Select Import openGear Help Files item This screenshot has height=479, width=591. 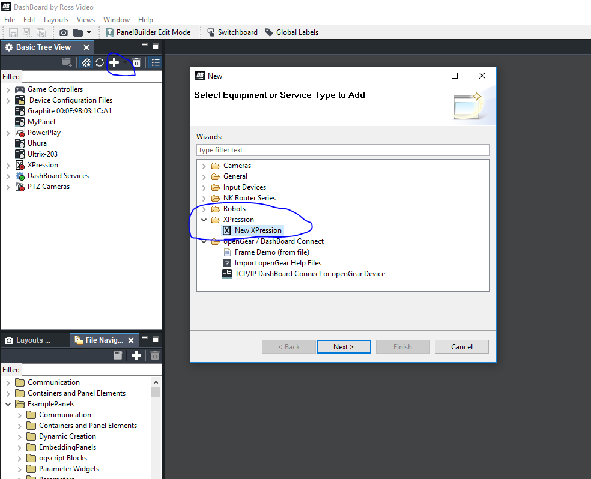point(278,263)
